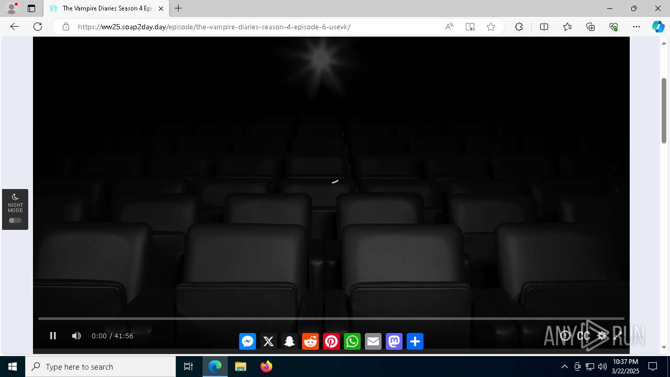This screenshot has width=670, height=377.
Task: Seek on the video progress bar
Action: coord(331,318)
